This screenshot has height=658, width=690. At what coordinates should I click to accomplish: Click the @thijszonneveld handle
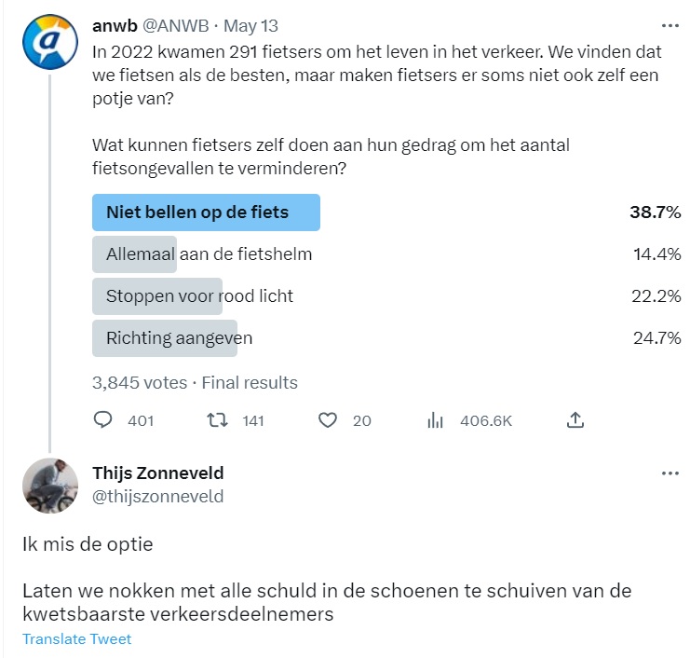pos(158,496)
